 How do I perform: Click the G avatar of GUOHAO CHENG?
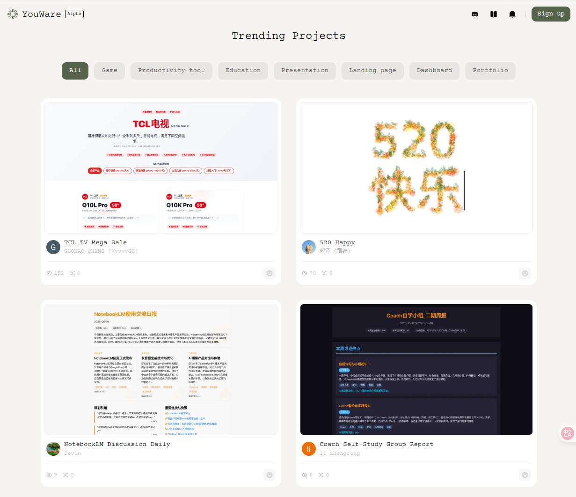coord(53,247)
